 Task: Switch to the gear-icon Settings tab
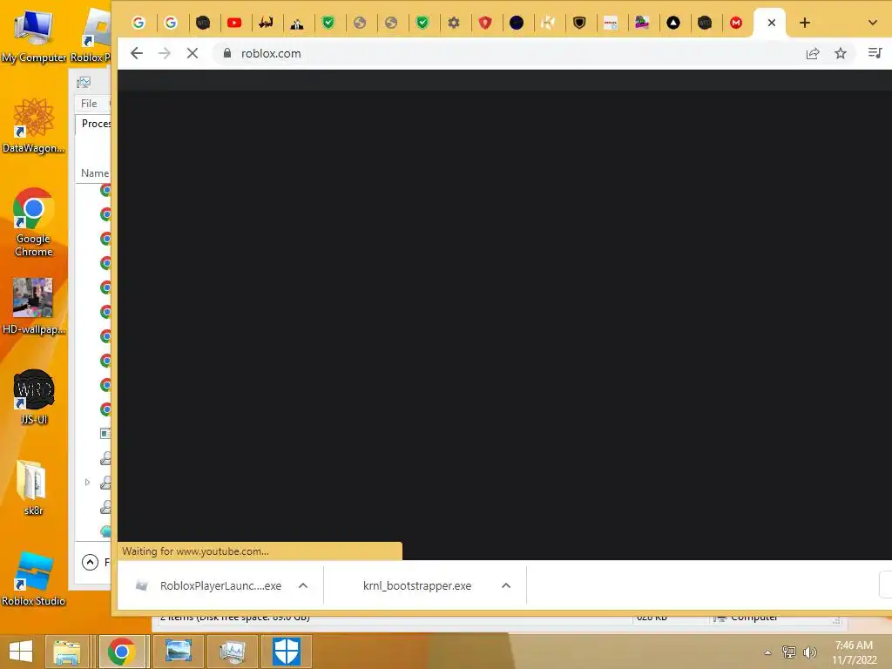coord(453,23)
